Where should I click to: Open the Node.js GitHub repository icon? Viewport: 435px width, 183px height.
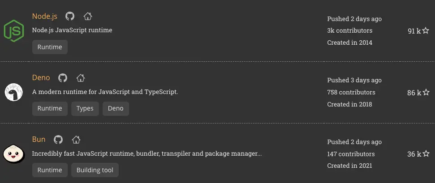69,16
